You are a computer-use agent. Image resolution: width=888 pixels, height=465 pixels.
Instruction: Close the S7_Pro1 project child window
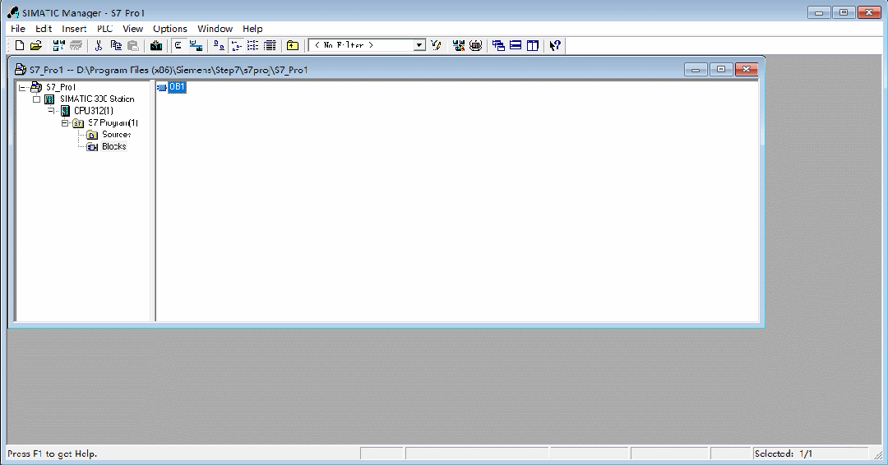pos(747,70)
